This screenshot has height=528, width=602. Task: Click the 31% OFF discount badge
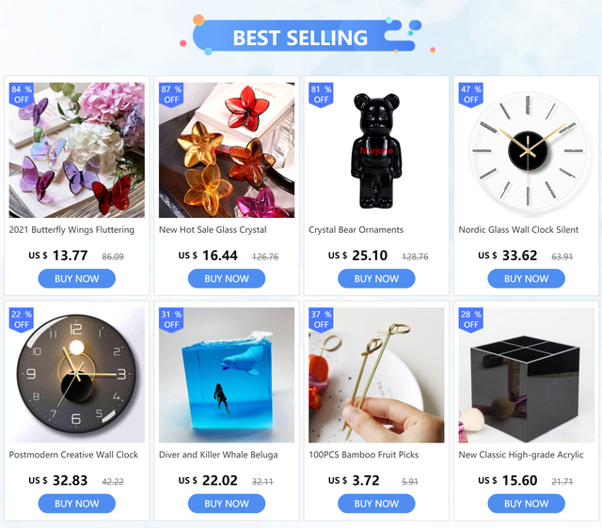tap(171, 319)
